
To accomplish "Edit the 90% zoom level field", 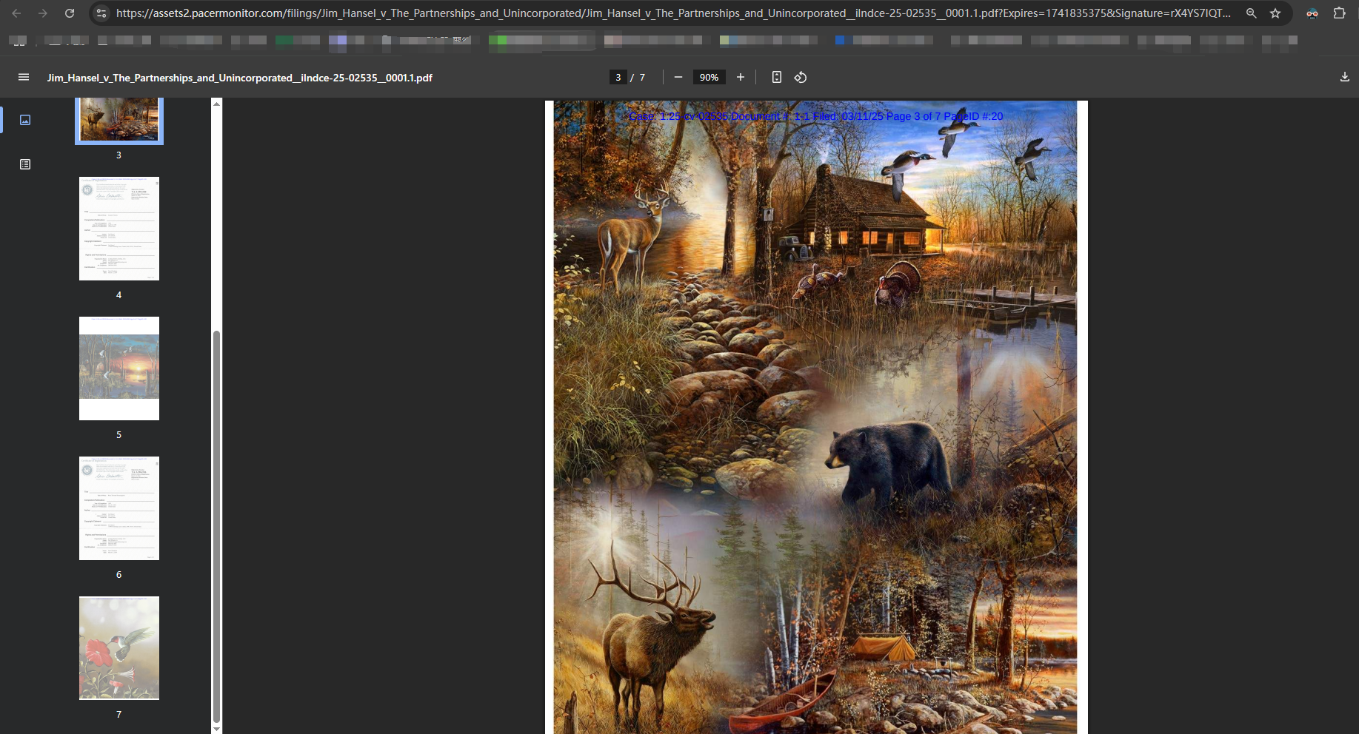I will [709, 78].
